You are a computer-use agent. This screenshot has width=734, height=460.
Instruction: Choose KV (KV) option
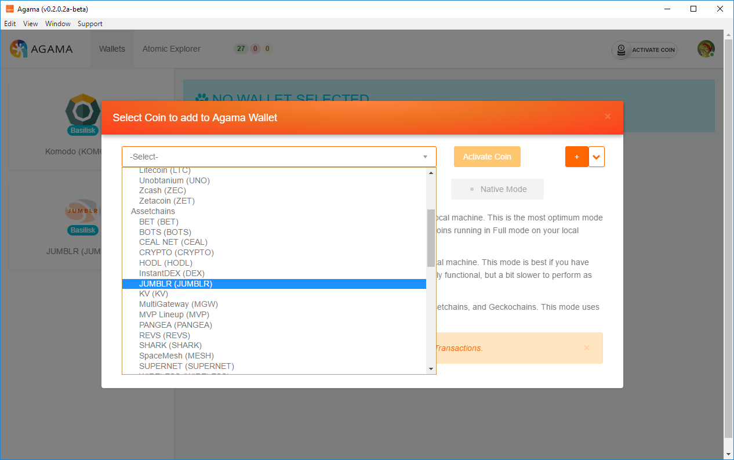point(274,294)
